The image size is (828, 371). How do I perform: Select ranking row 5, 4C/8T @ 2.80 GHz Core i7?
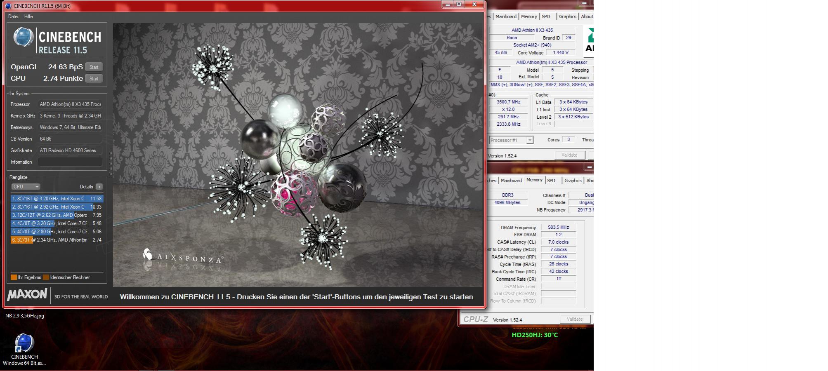point(57,232)
